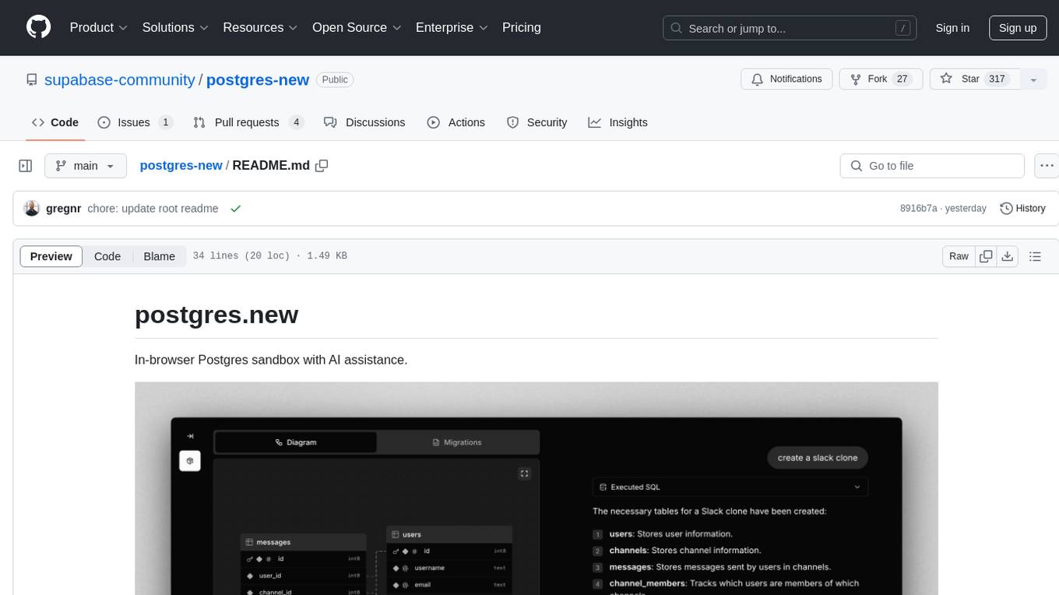Expand the Resources menu
This screenshot has height=595, width=1059.
(260, 27)
